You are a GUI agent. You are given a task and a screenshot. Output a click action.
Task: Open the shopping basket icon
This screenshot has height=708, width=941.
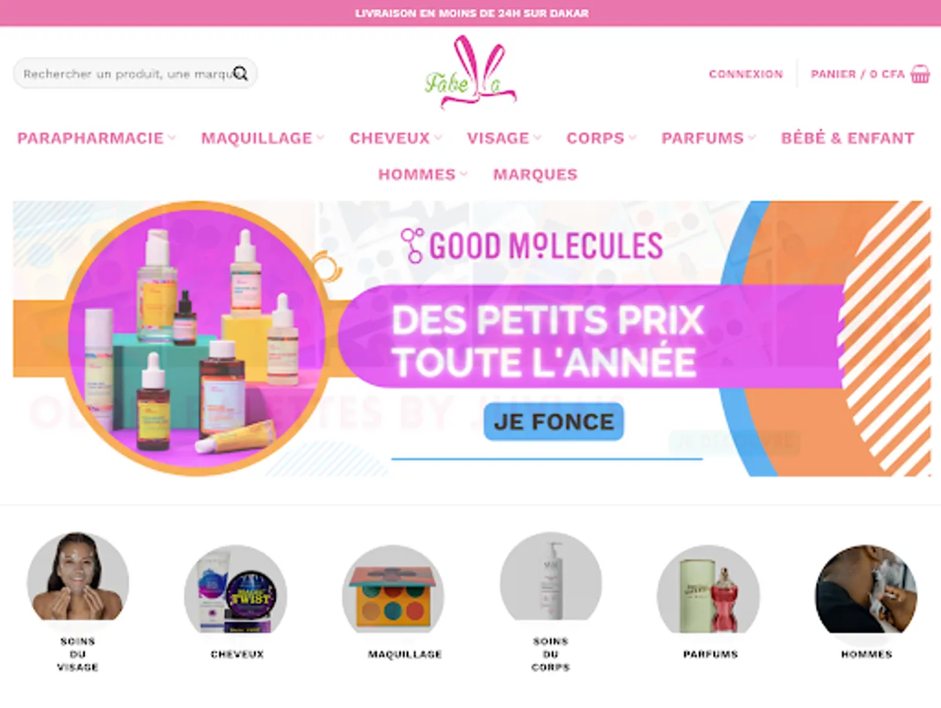920,74
